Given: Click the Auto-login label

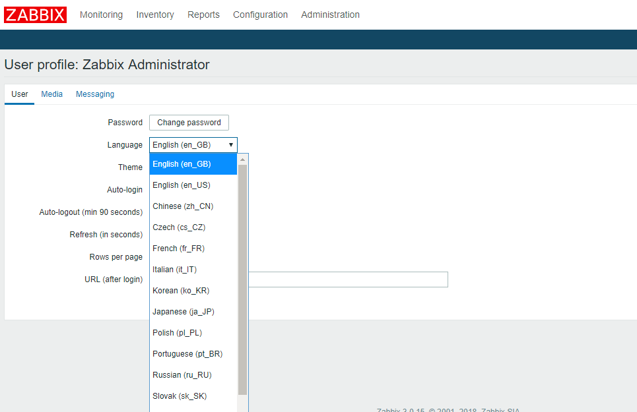Looking at the screenshot, I should point(125,190).
